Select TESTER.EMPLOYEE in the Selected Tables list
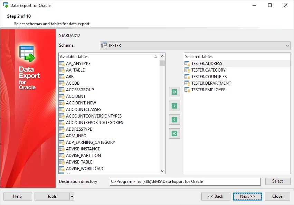Image resolution: width=294 pixels, height=205 pixels. 208,90
